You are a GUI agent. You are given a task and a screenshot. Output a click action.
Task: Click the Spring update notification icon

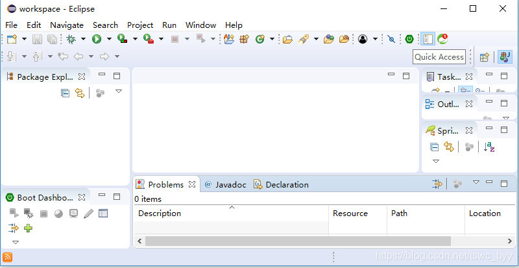(x=442, y=39)
